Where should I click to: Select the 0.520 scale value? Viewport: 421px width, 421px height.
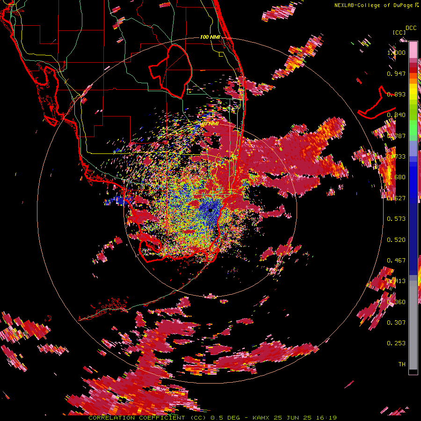pyautogui.click(x=396, y=240)
